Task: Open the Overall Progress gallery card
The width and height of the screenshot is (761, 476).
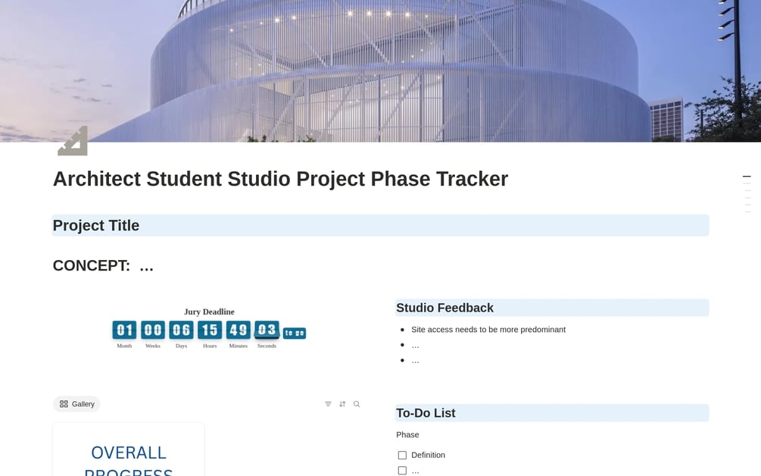Action: pyautogui.click(x=129, y=449)
